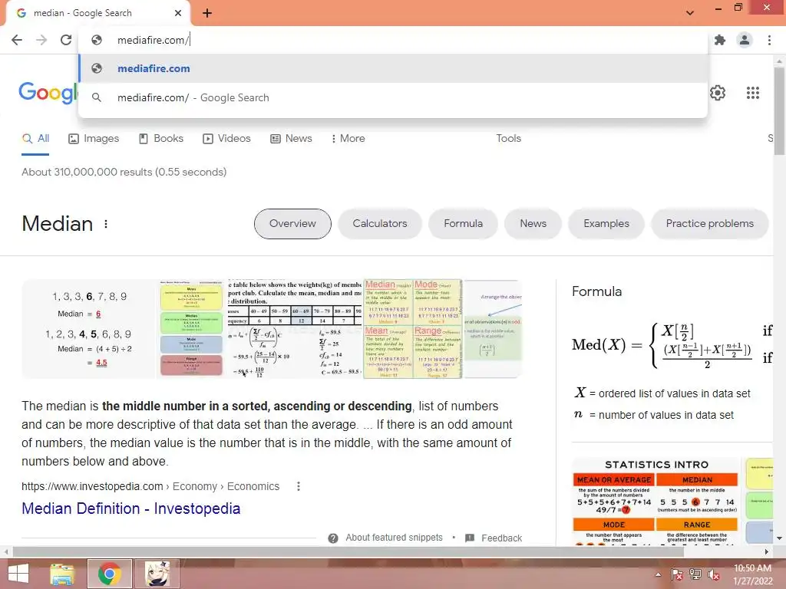Switch to the Books results tab

161,138
